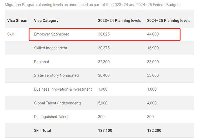Click Employer Sponsored 2024–25 value 44,000
This screenshot has width=197, height=139.
click(153, 34)
